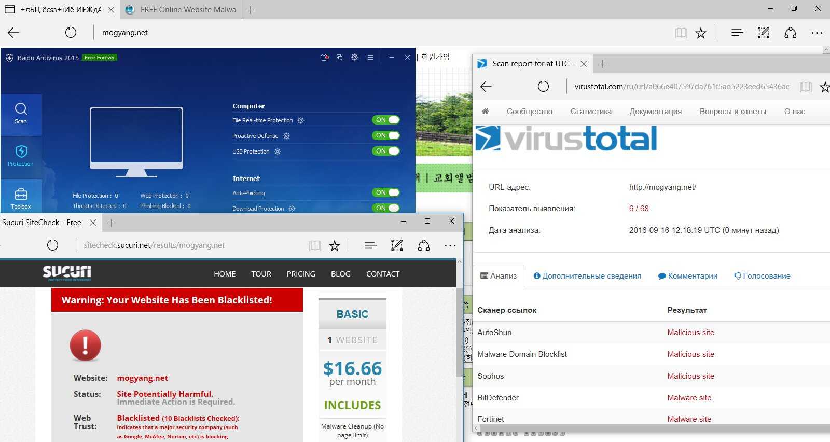This screenshot has width=830, height=442.
Task: Refresh the Sucuri SiteCheck page
Action: coord(52,245)
